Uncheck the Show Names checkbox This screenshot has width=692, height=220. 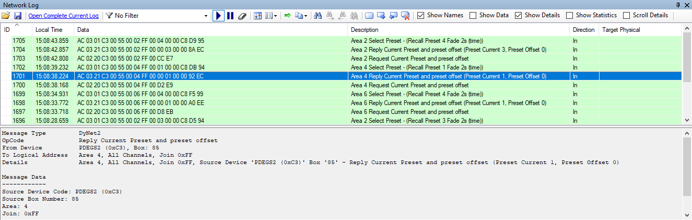[x=420, y=16]
